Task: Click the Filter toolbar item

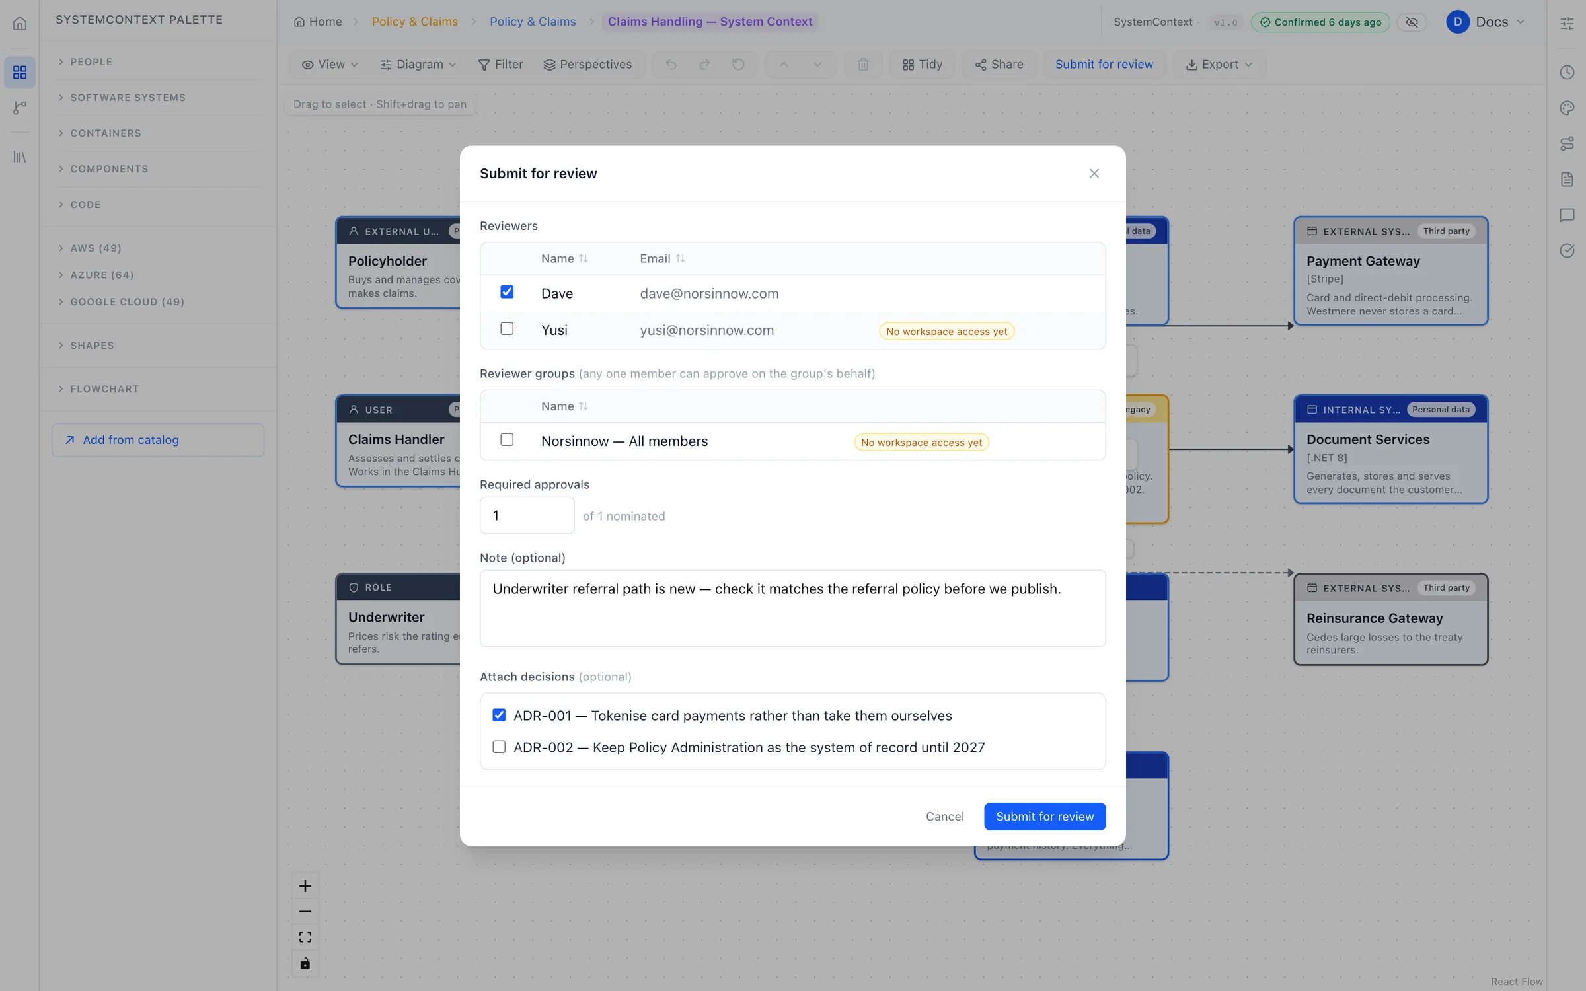Action: [500, 64]
